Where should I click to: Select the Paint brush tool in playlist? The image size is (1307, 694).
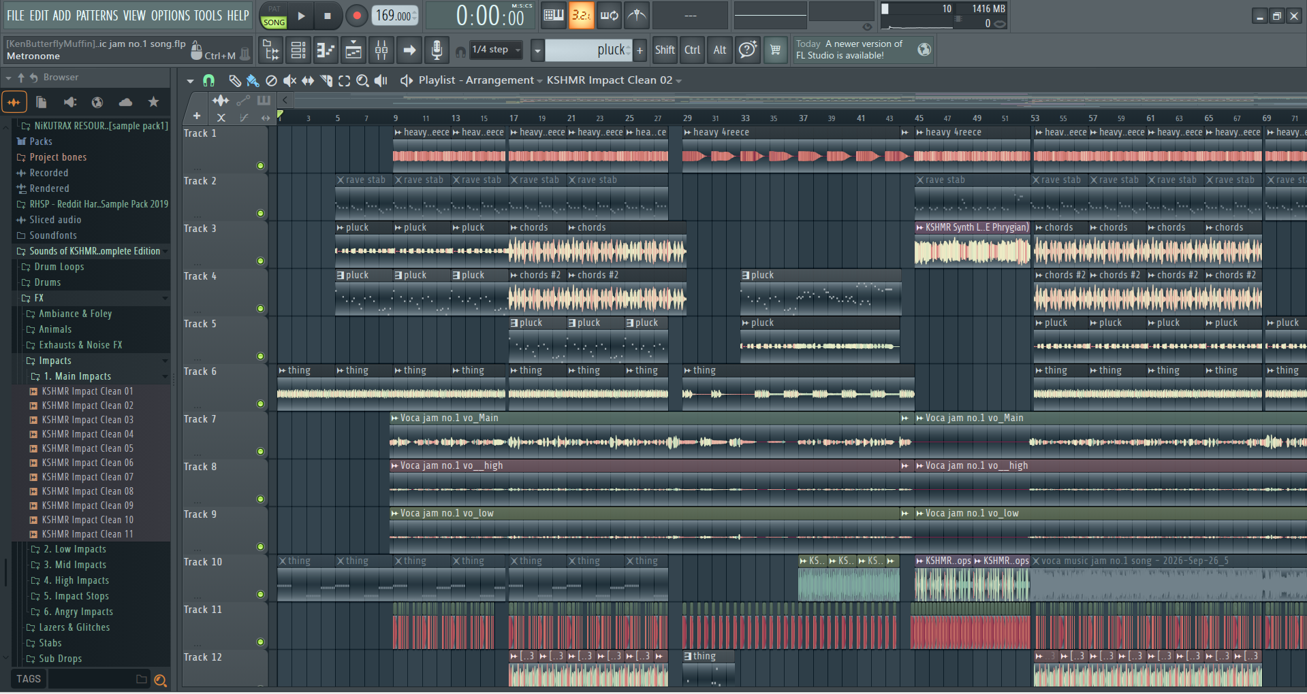pyautogui.click(x=253, y=81)
